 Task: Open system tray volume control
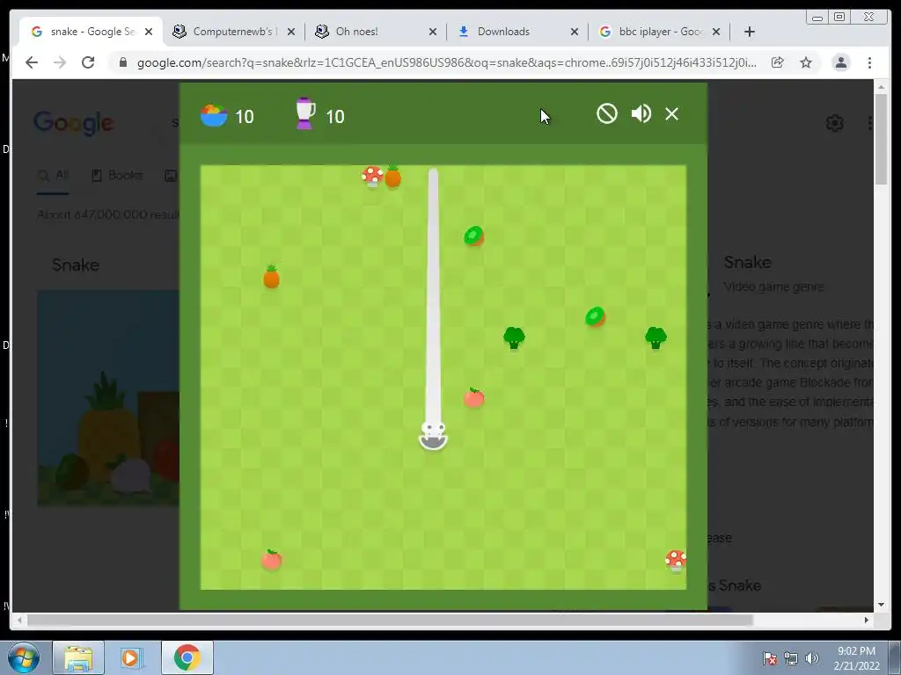tap(812, 658)
